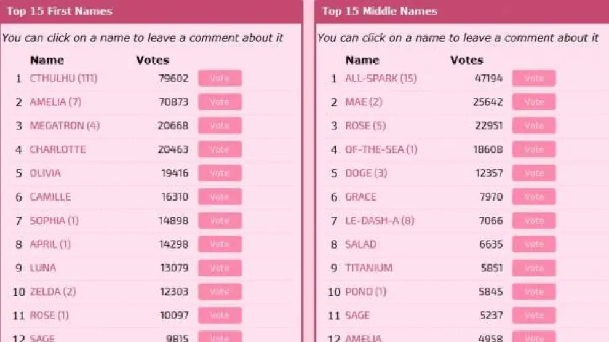Click the Top 15 Middle Names header

(x=380, y=11)
